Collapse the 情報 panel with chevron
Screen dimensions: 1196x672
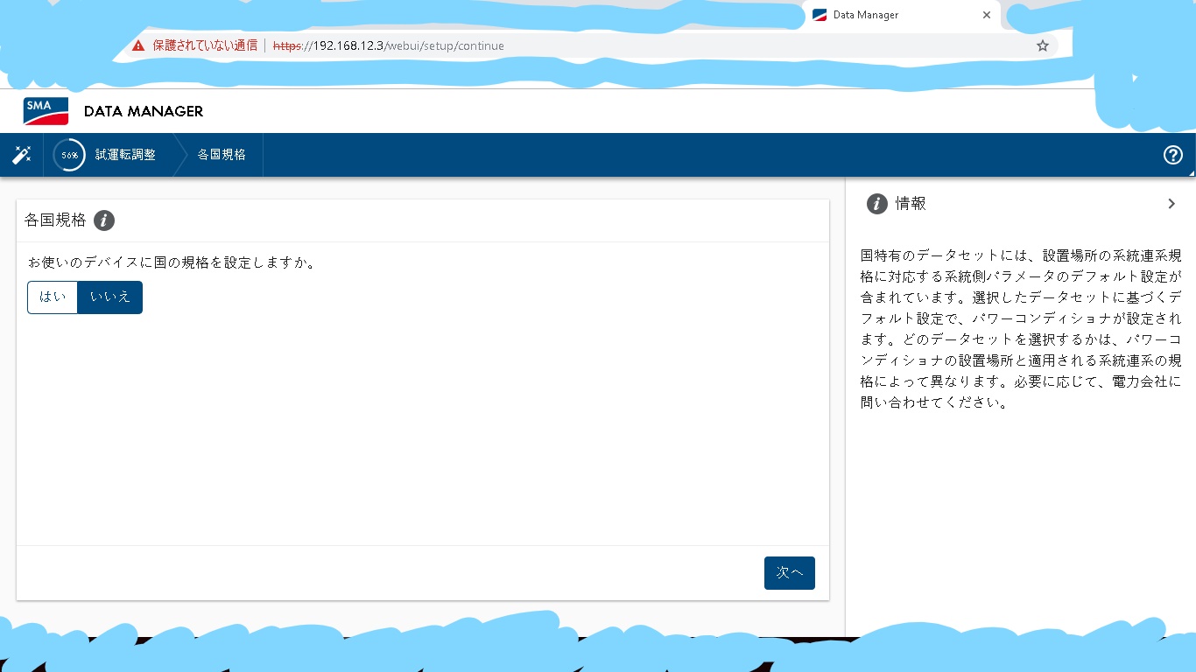pyautogui.click(x=1171, y=204)
